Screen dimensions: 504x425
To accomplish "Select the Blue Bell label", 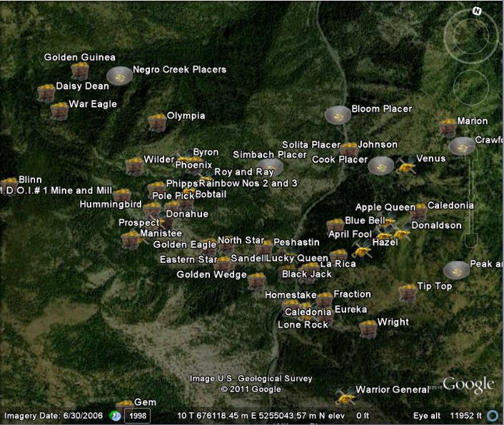I will [x=365, y=220].
